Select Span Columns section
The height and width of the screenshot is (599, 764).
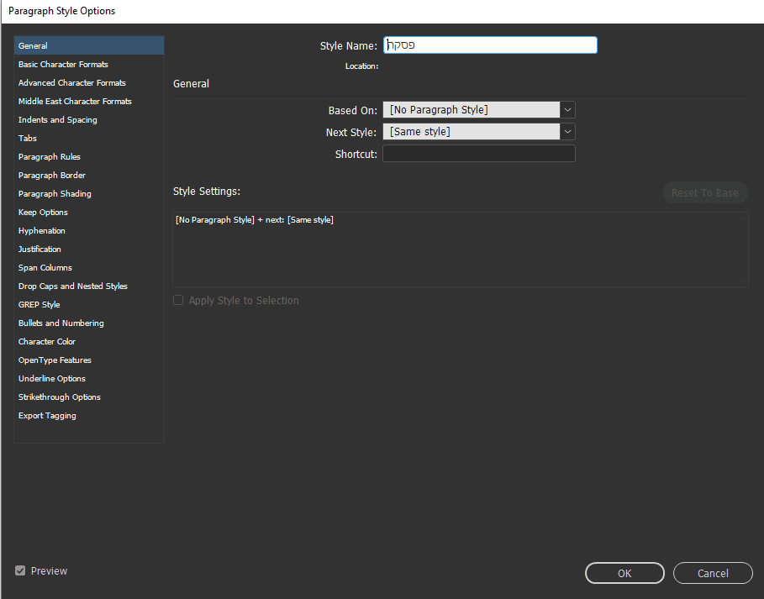coord(89,268)
